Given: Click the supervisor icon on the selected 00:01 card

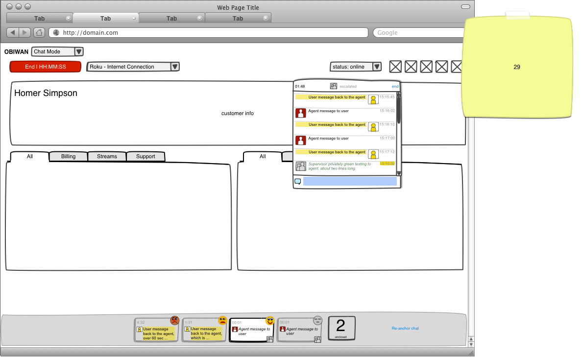Looking at the screenshot, I should tap(270, 339).
